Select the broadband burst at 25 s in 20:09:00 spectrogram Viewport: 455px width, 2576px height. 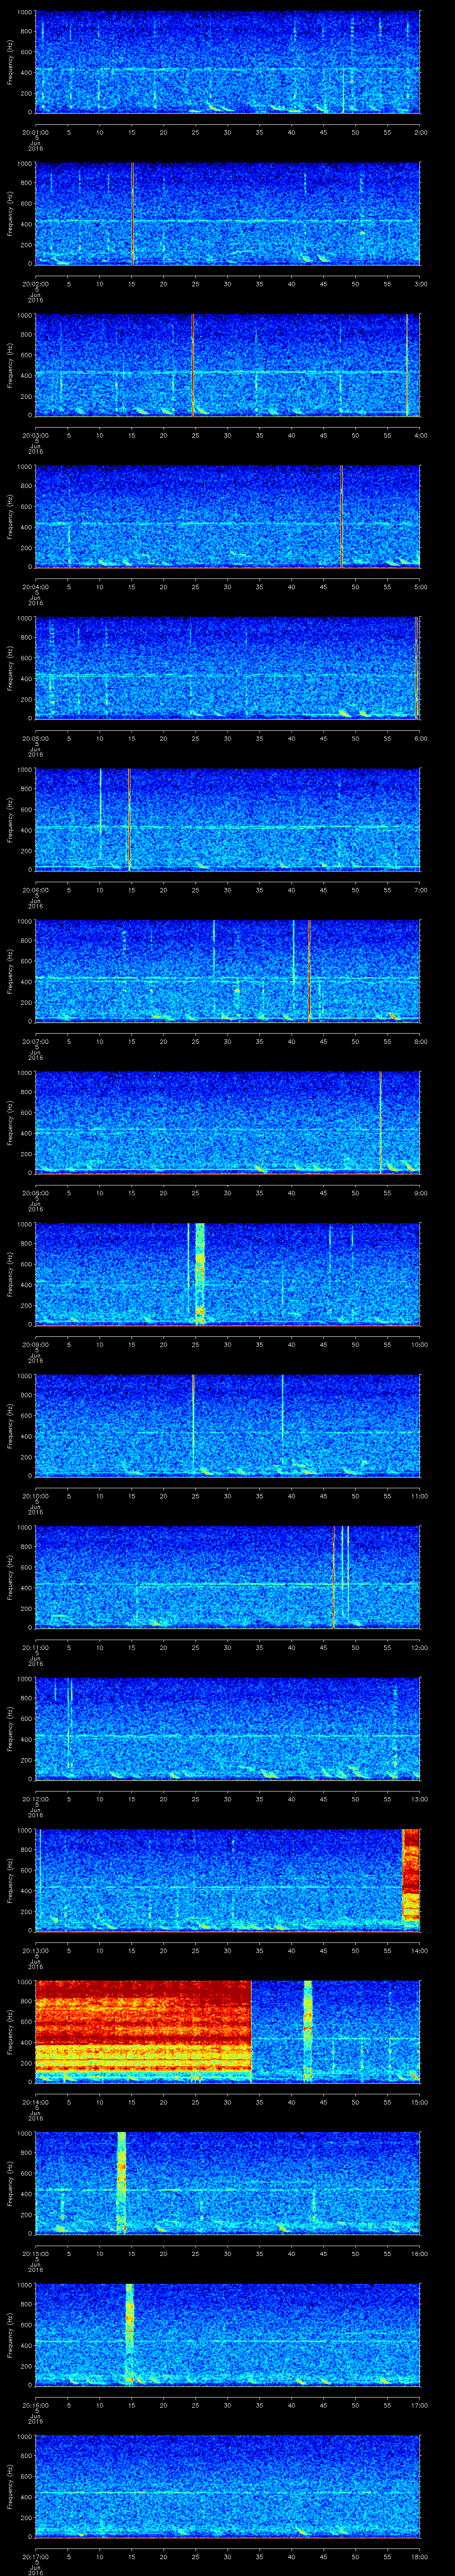200,1273
